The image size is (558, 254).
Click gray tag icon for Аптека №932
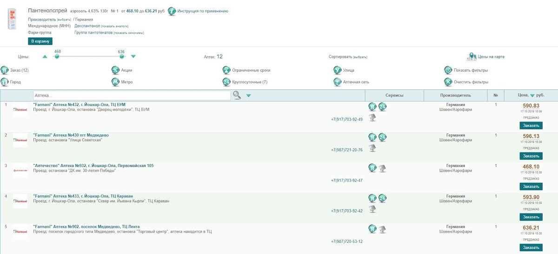pos(383,167)
